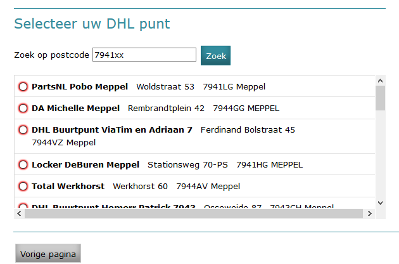Click the 'Locker DeBuren Meppel' name
Viewport: 399px width, 264px height.
click(x=85, y=165)
